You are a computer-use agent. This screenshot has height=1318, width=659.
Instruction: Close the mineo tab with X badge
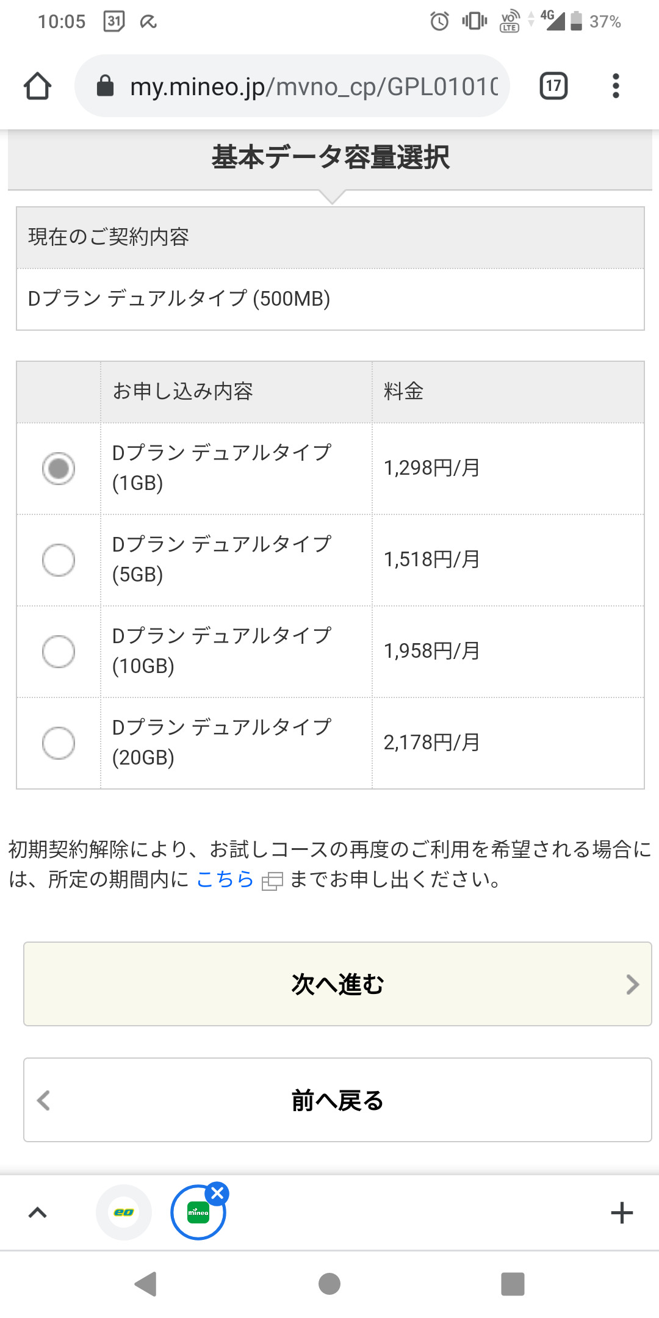(217, 1193)
